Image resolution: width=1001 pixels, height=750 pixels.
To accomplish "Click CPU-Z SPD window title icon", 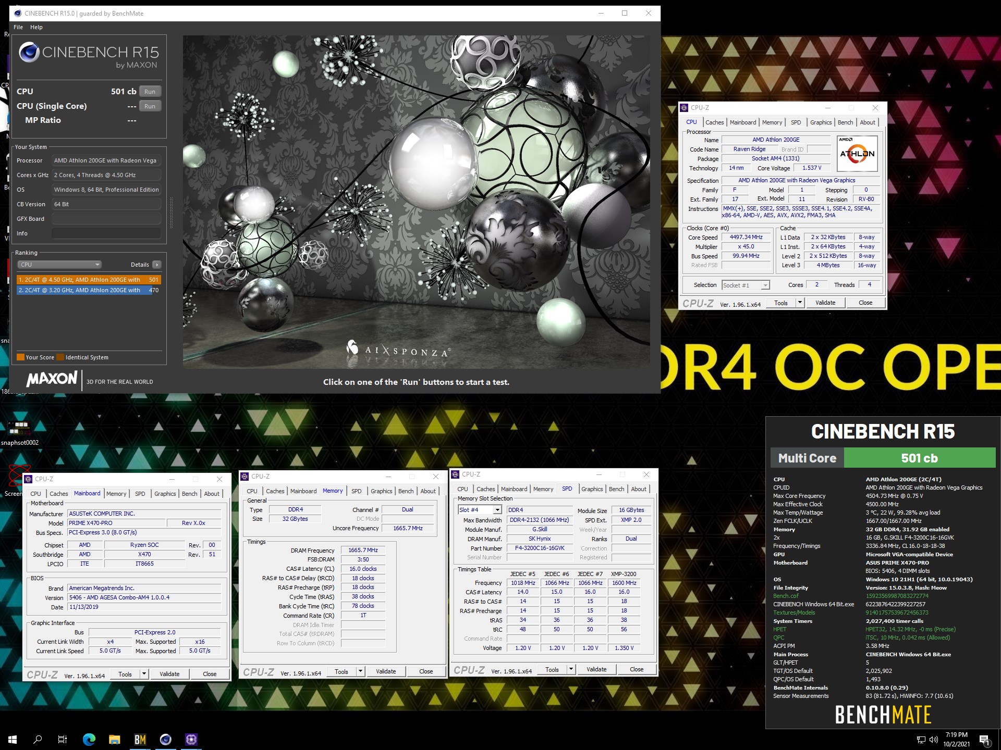I will tap(455, 474).
